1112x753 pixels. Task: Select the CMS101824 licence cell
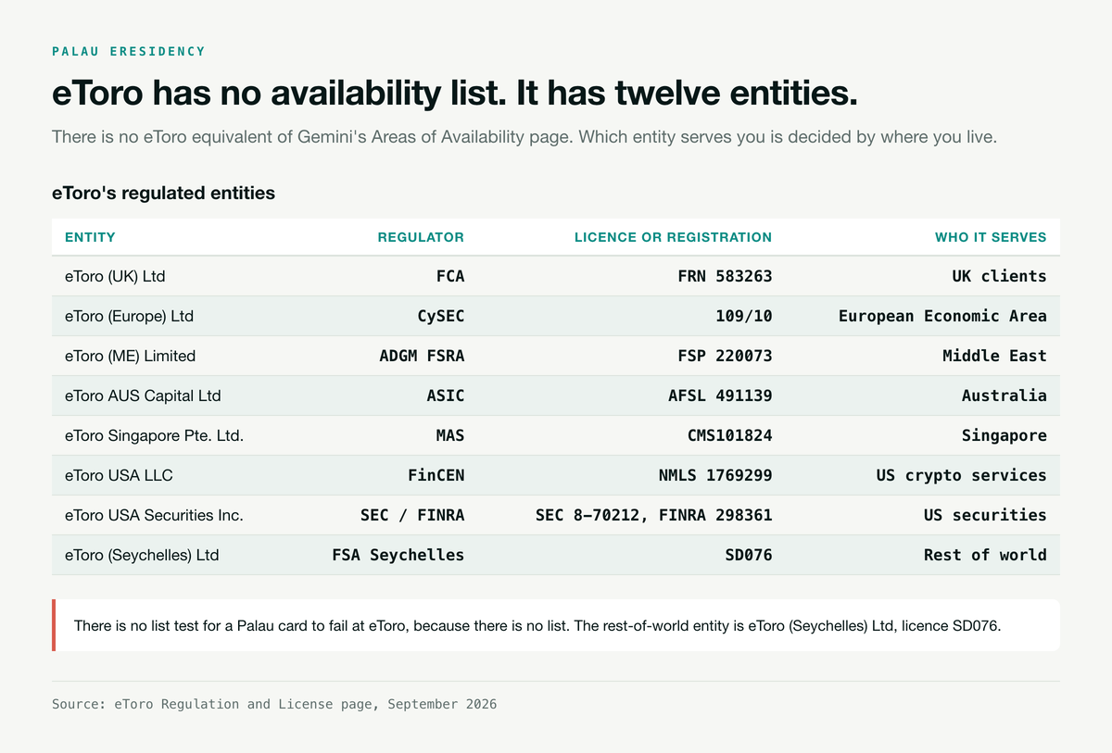(729, 435)
